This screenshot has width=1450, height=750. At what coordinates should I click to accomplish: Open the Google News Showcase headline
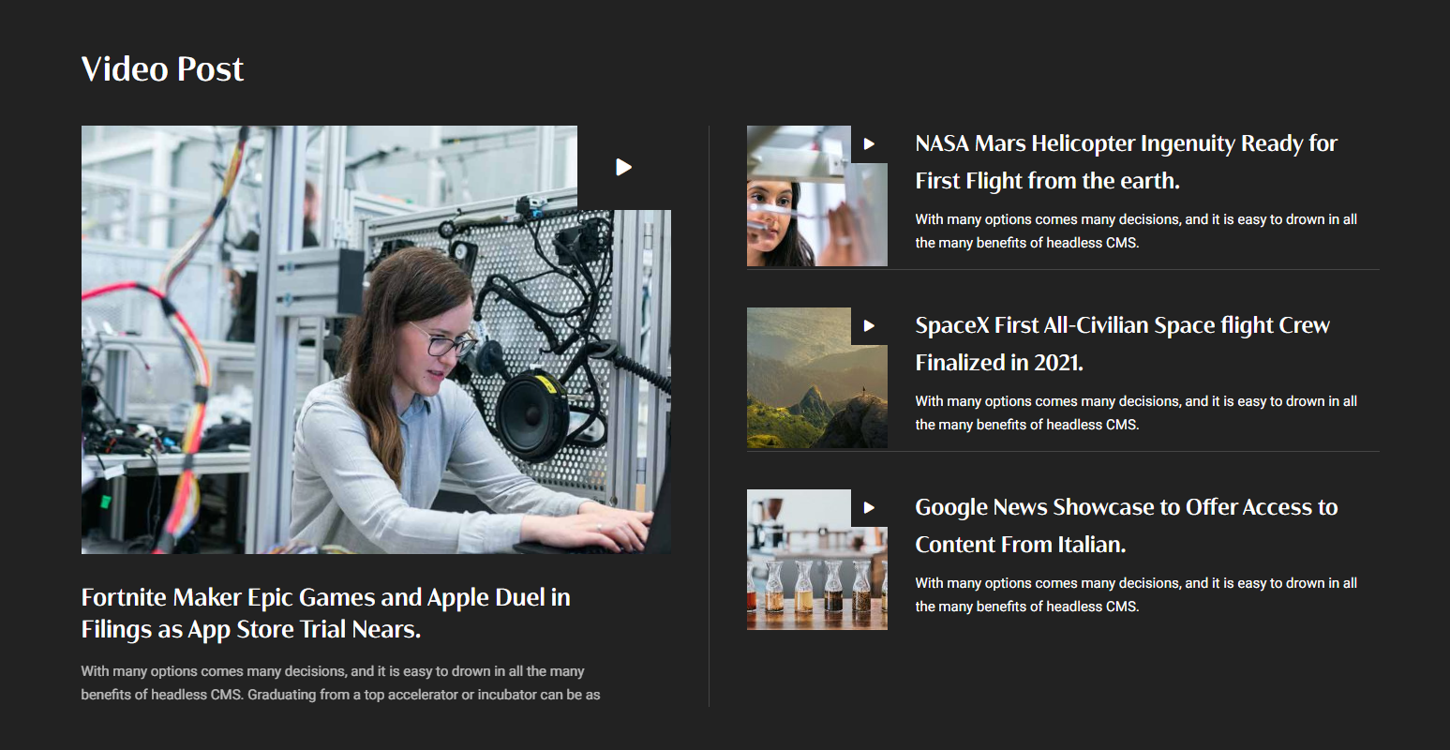click(x=1127, y=526)
